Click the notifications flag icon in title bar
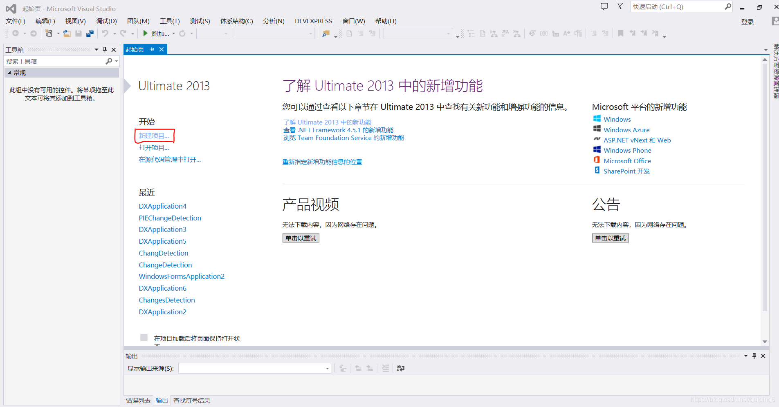Viewport: 779px width, 407px height. (x=620, y=6)
